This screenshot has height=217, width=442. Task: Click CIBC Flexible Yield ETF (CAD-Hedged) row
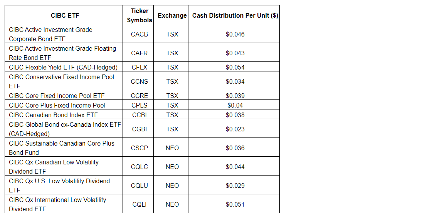coord(63,67)
